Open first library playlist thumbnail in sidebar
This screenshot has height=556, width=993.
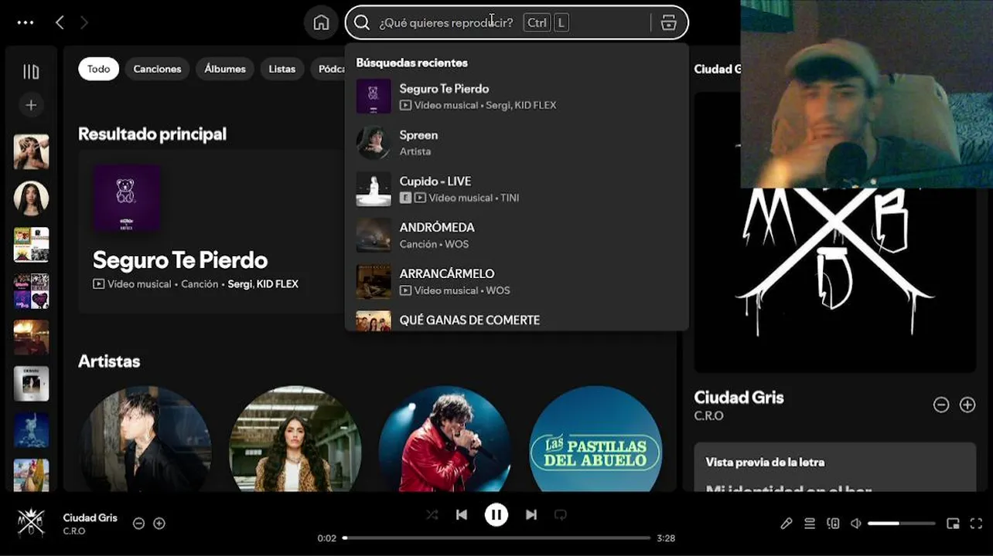click(x=31, y=152)
